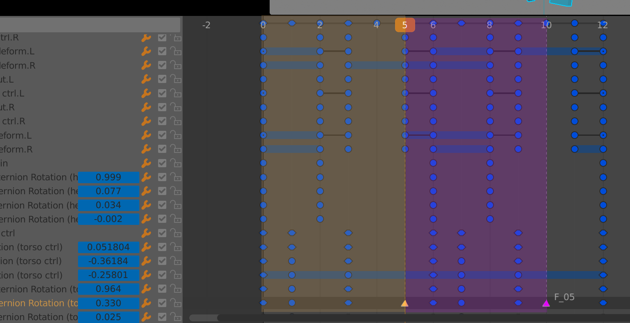The width and height of the screenshot is (630, 323).
Task: Open modifiers wrench on the 0.999 channel
Action: [146, 177]
